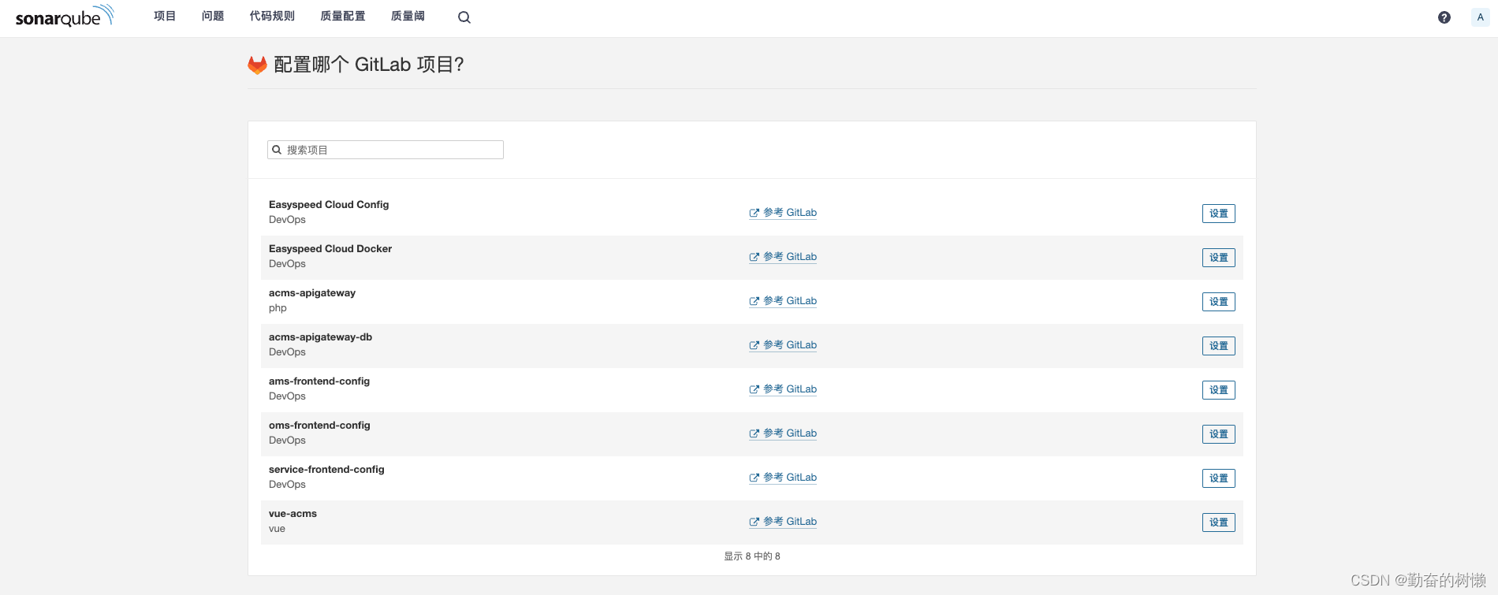Select the service-frontend-config project name

pyautogui.click(x=326, y=470)
